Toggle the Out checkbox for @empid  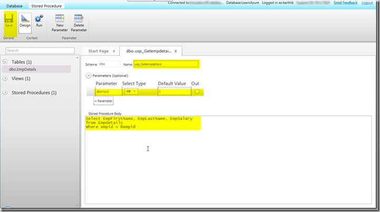click(x=197, y=91)
